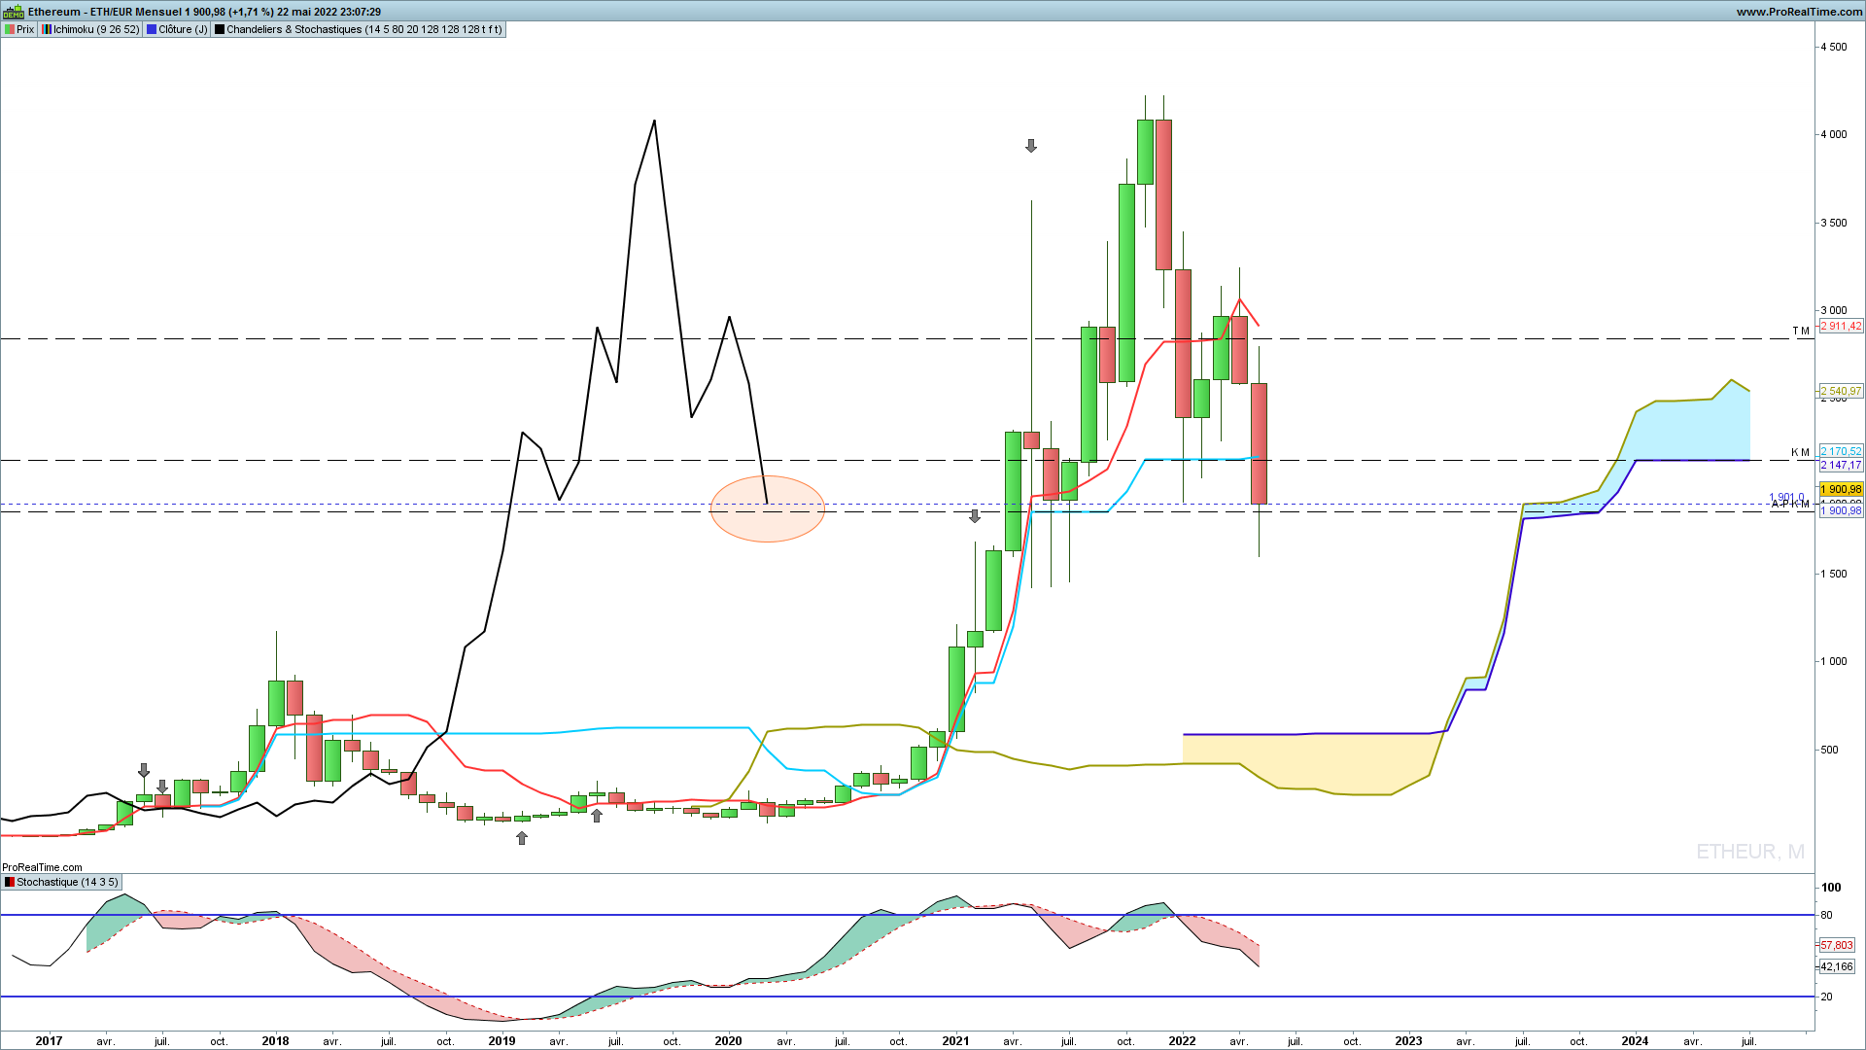This screenshot has width=1866, height=1050.
Task: Click the chart title Ethereum - ETH/EUR Mensuel
Action: click(x=105, y=12)
